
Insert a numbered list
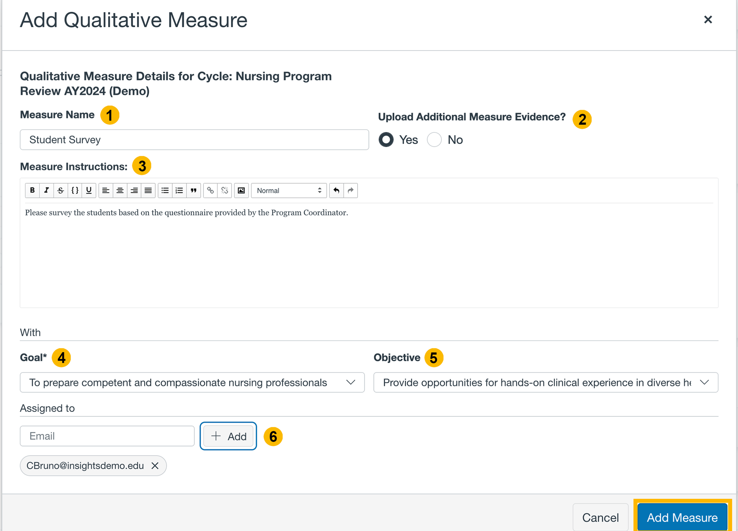click(x=179, y=190)
